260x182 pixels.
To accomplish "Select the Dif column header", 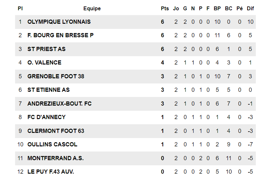I will coord(250,9).
